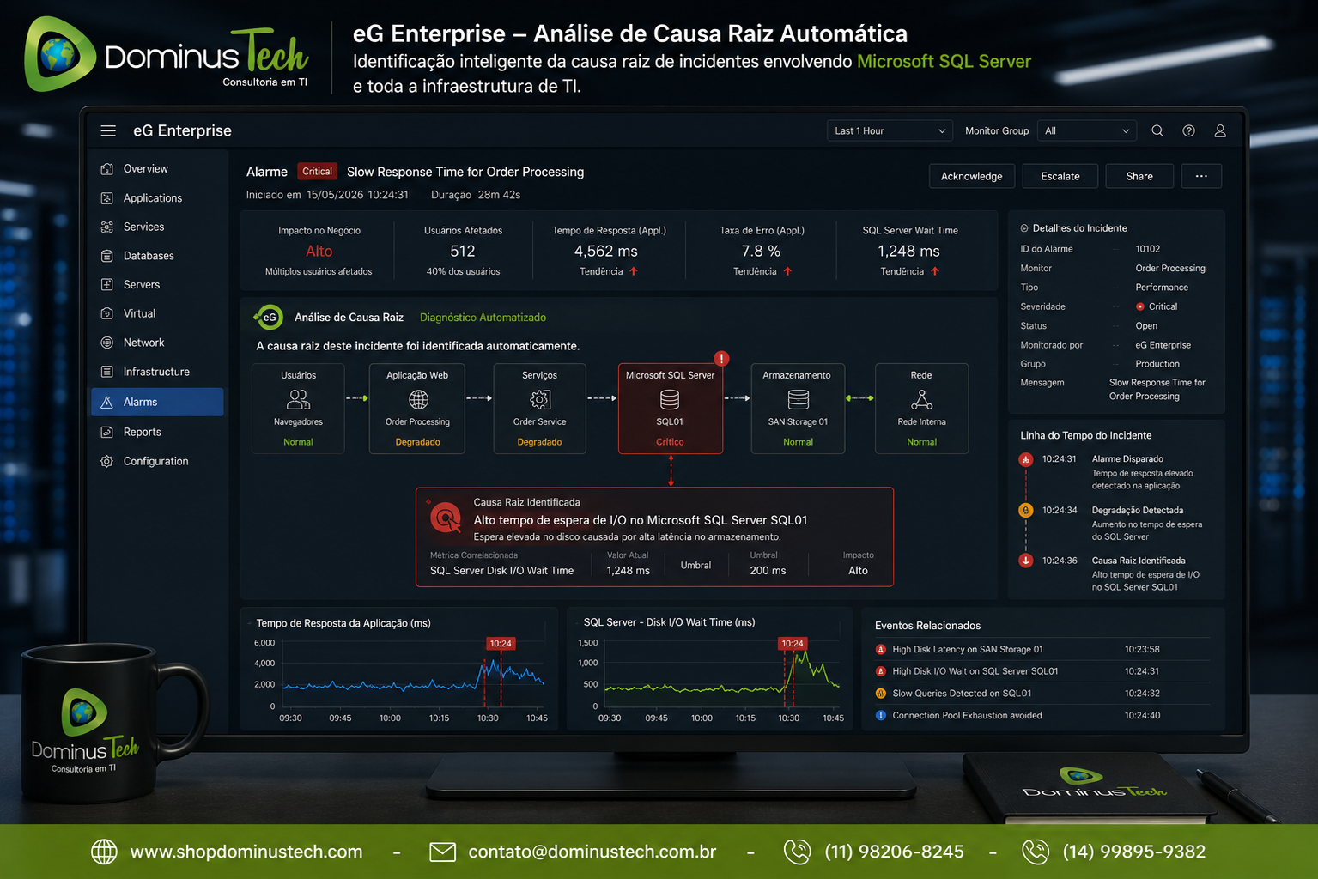The width and height of the screenshot is (1318, 879).
Task: Select the Rede Interna network icon
Action: tap(921, 399)
